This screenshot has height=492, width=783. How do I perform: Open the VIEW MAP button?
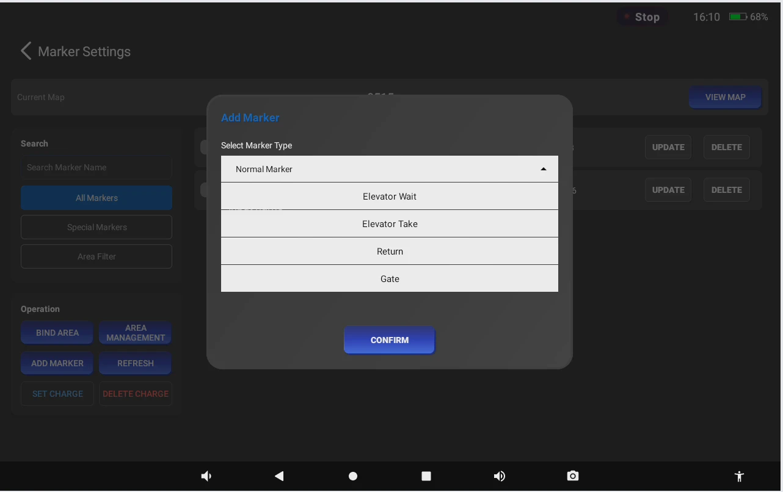725,97
